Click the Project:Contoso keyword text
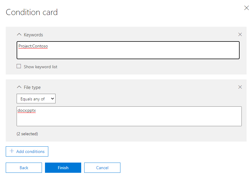This screenshot has width=252, height=180. [x=33, y=46]
